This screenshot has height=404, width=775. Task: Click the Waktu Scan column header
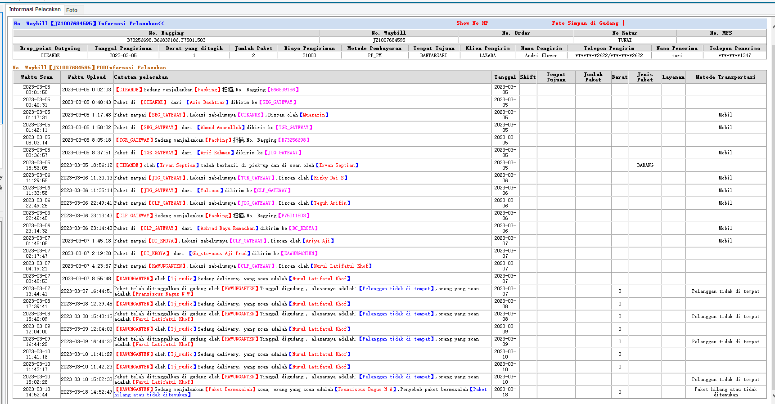click(x=36, y=77)
